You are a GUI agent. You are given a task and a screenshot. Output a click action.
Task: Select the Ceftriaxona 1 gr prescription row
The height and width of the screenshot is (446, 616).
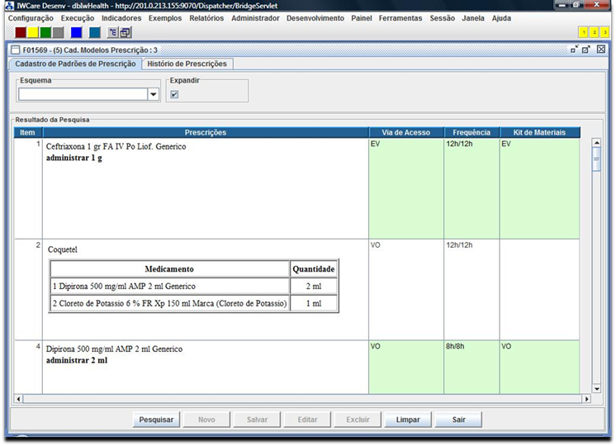click(x=205, y=188)
